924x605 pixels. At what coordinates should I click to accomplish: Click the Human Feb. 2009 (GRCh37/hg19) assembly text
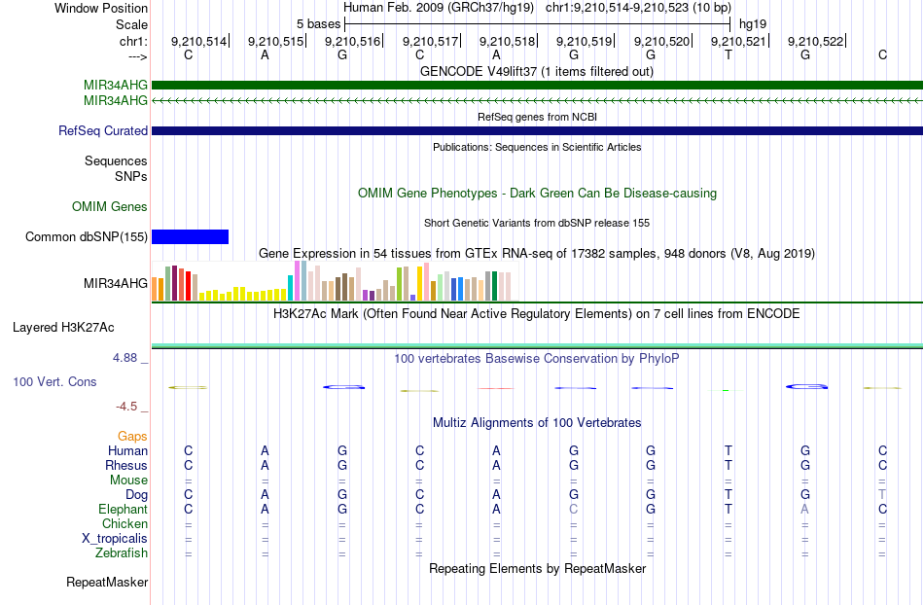[439, 8]
